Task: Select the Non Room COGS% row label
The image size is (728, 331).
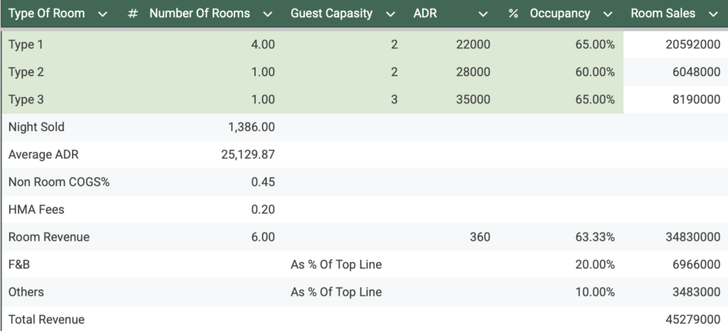Action: point(59,182)
